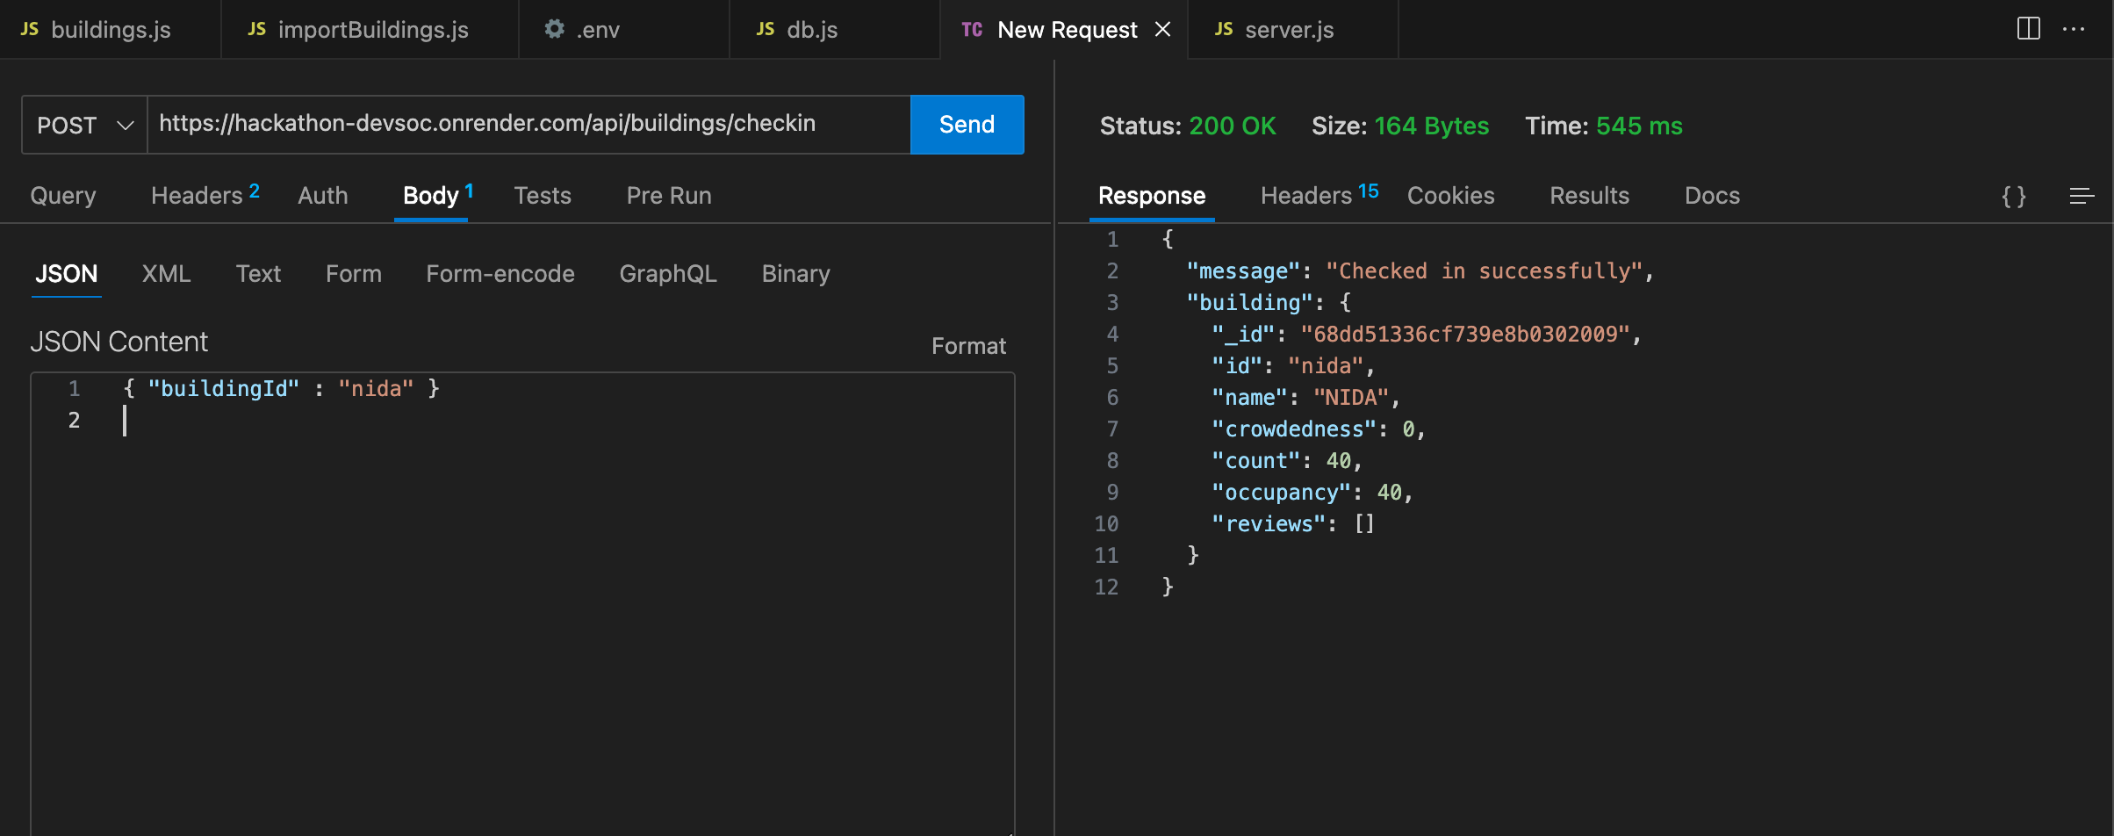Show the Response tab
The image size is (2114, 836).
pos(1152,196)
